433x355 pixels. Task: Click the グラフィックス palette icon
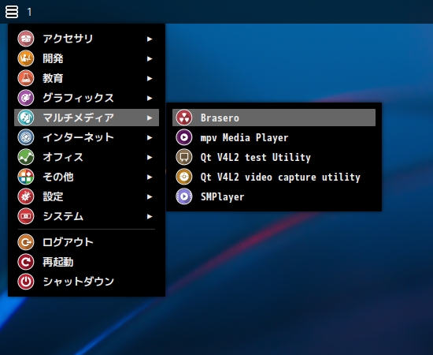(26, 98)
